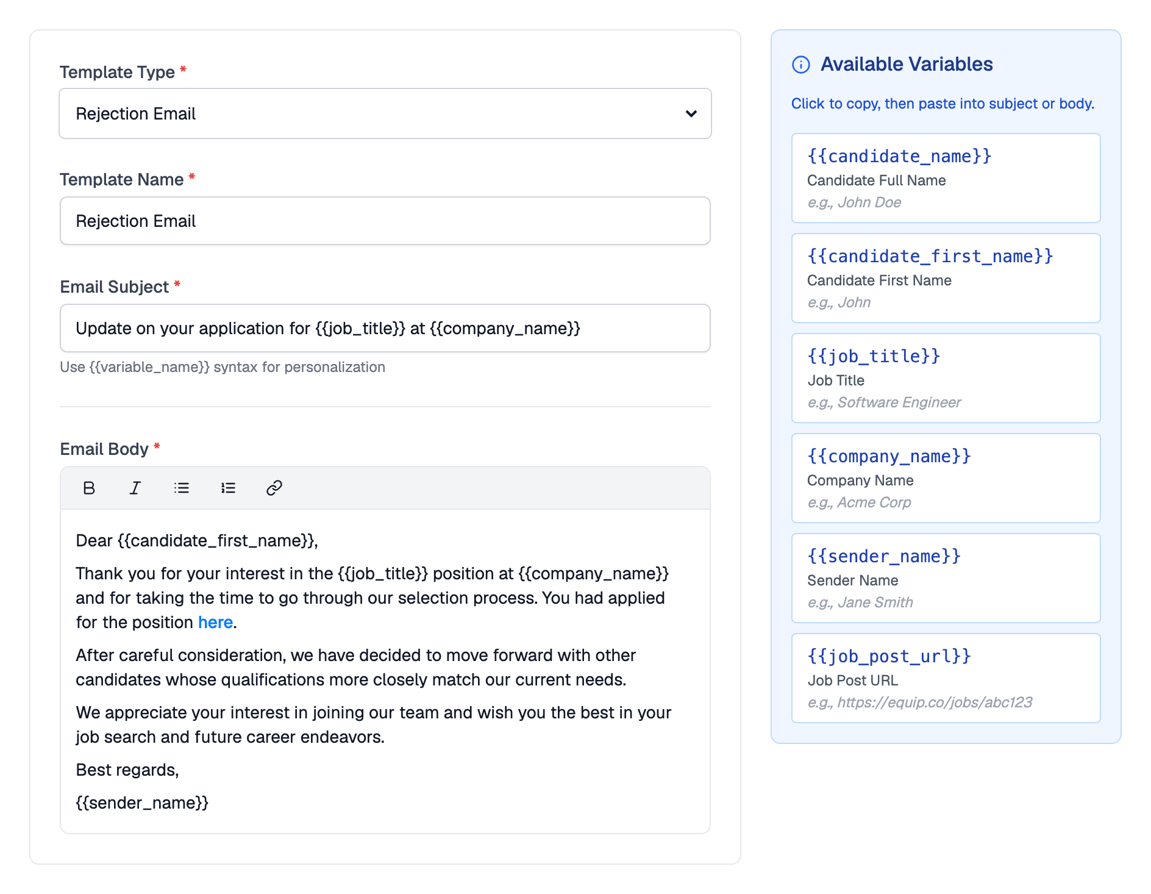Screen dimensions: 1151x894
Task: Click the 'Click to copy, then paste' instruction text
Action: [943, 104]
